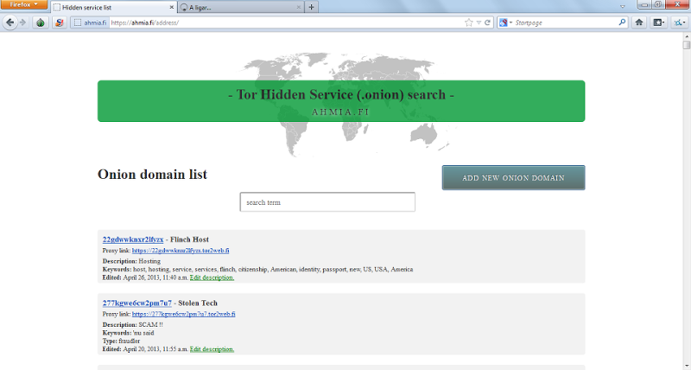Click the vertical scrollbar up arrow
This screenshot has height=370, width=691.
[x=687, y=36]
